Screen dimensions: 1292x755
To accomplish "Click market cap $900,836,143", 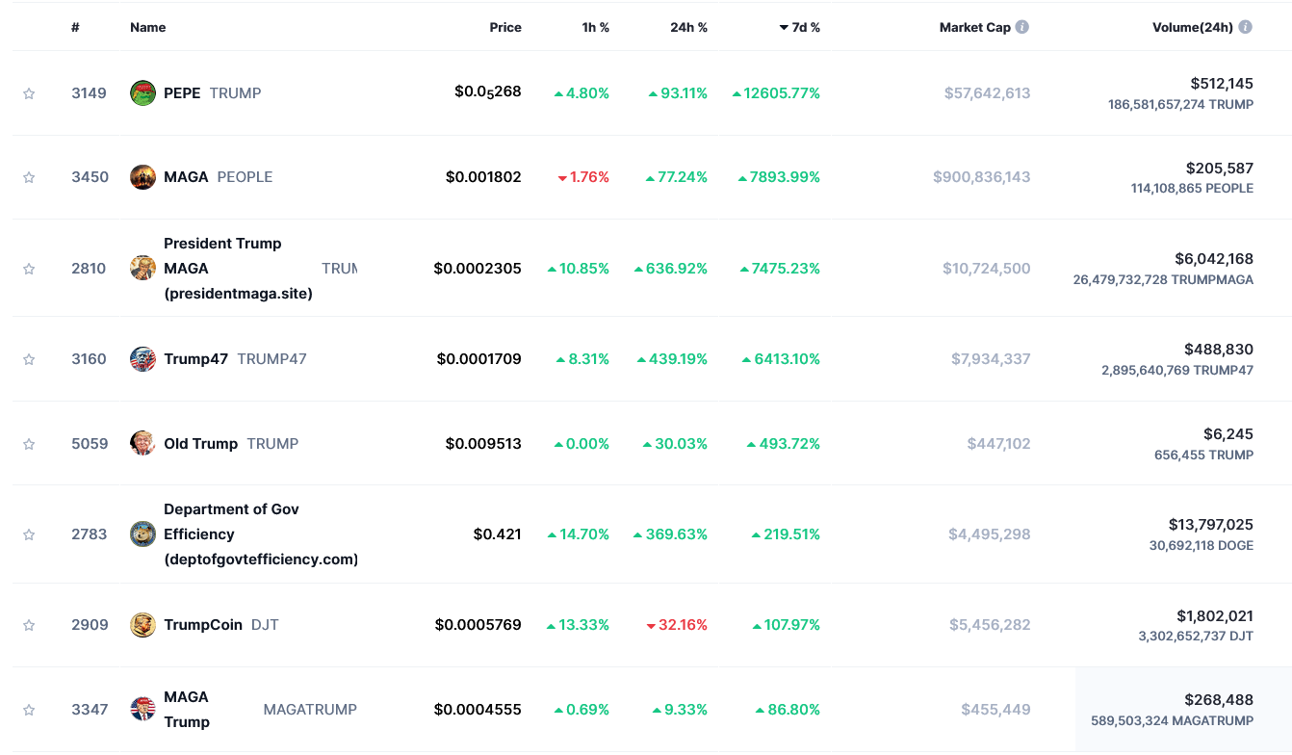I will (982, 177).
